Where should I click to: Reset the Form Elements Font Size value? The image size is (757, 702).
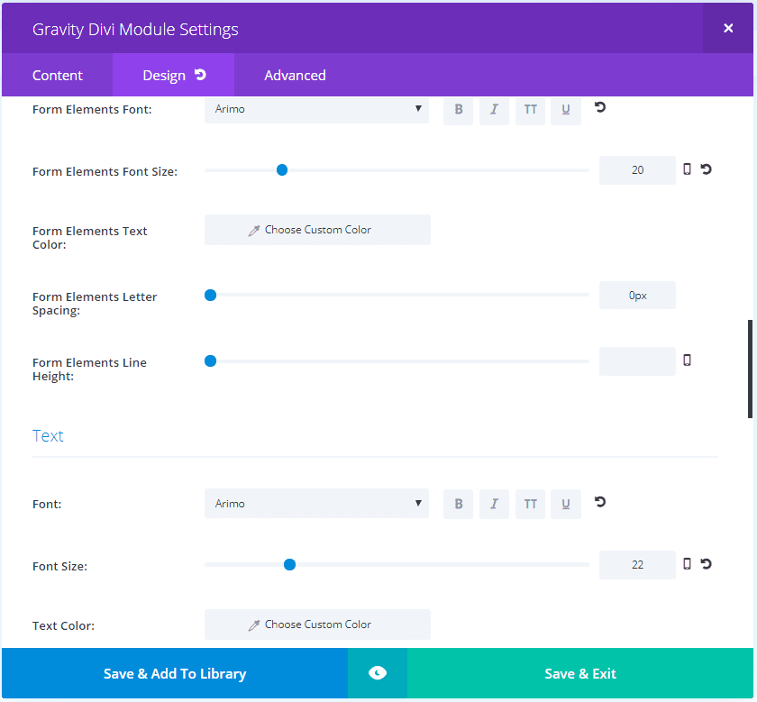coord(707,169)
